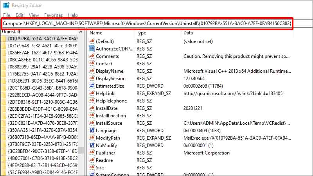Open the File menu
This screenshot has height=176, width=313.
[7, 15]
